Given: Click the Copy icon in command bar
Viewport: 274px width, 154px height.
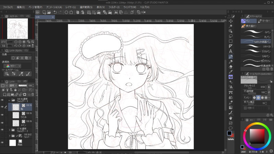Looking at the screenshot, I should 78,12.
